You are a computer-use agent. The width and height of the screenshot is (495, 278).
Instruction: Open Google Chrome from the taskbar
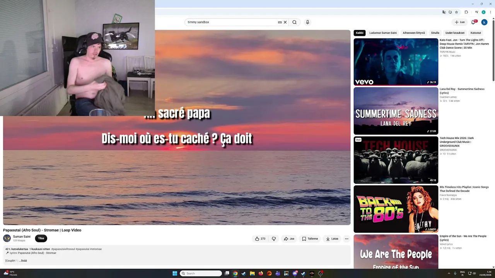pyautogui.click(x=235, y=273)
